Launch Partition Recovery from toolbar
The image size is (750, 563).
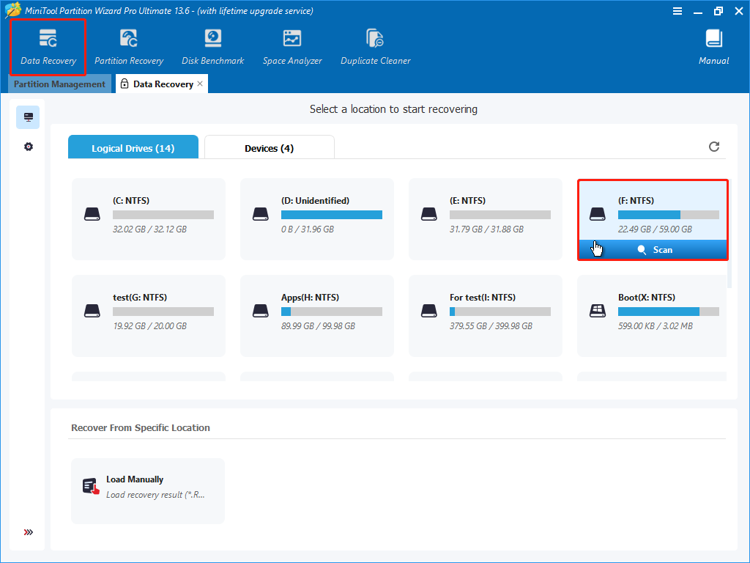click(x=129, y=47)
